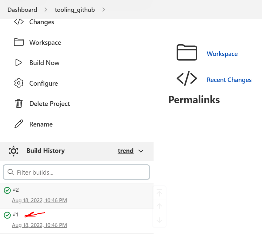The height and width of the screenshot is (234, 262).
Task: Click the Filter builds input field
Action: 76,172
